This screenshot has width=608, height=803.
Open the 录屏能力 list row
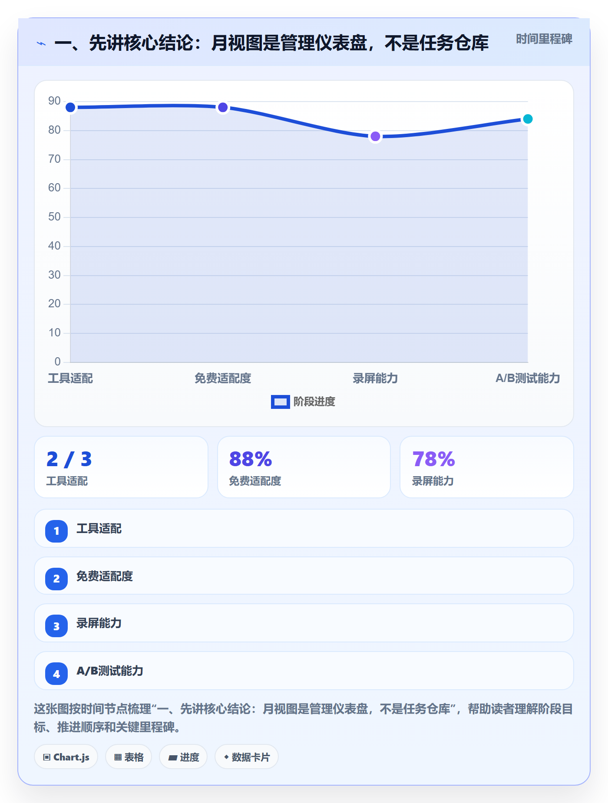coord(304,623)
